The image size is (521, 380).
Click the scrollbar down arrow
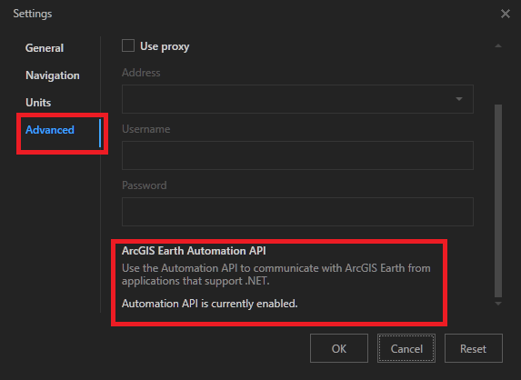coord(498,304)
